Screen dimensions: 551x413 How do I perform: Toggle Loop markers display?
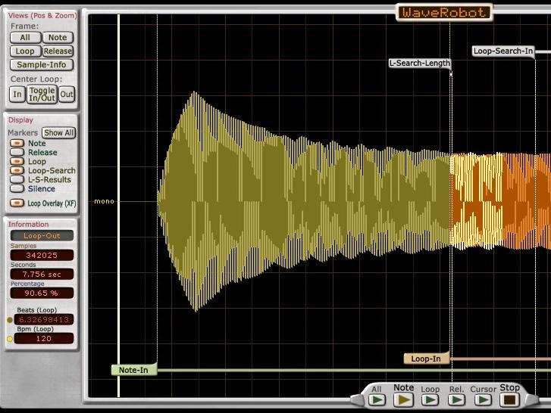(17, 162)
